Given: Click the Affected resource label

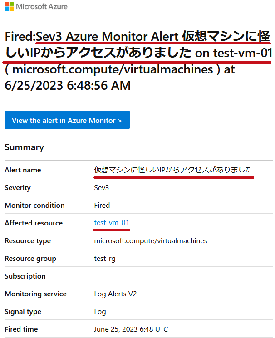Looking at the screenshot, I should pyautogui.click(x=34, y=223).
